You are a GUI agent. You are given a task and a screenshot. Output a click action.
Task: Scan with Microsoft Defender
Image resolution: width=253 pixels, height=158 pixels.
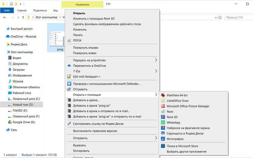[x=106, y=84]
